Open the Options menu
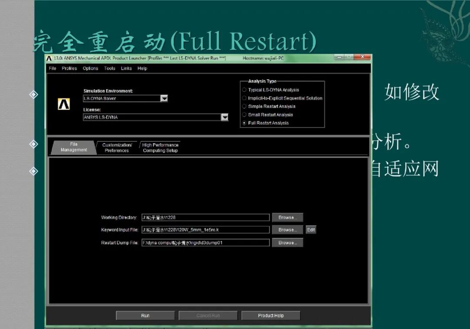This screenshot has height=329, width=470. pos(91,68)
